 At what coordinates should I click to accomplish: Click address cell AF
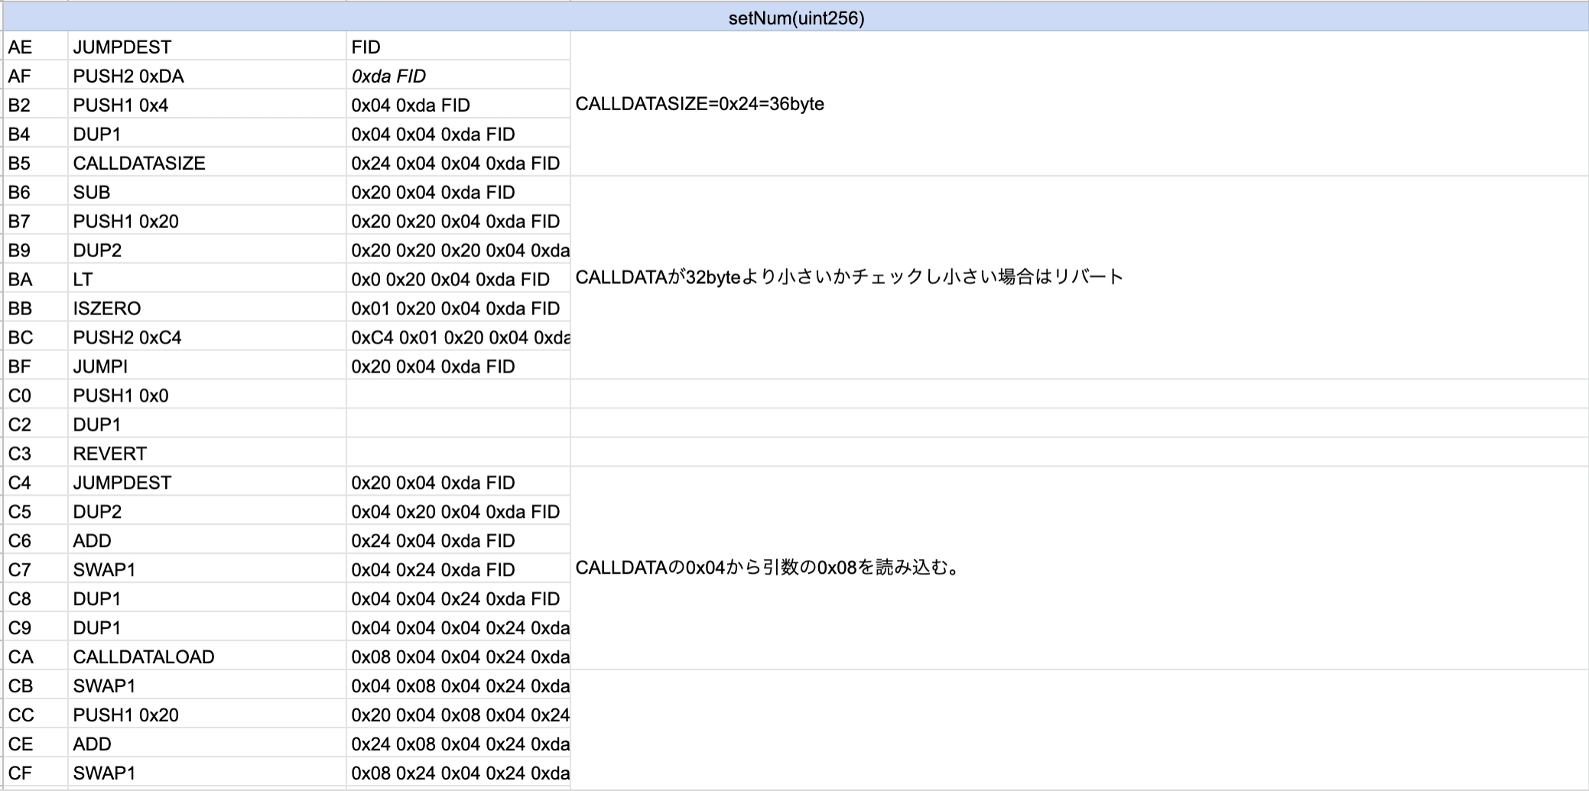coord(35,76)
